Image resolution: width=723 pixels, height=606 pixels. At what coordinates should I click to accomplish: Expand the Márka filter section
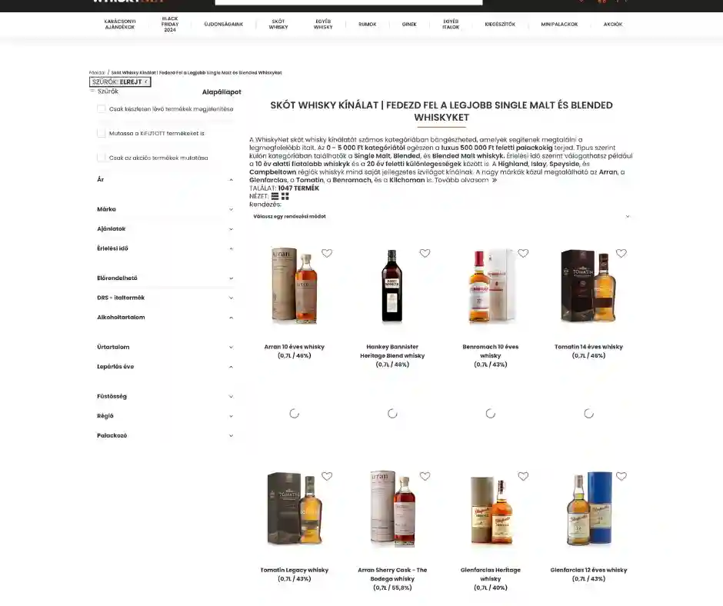[x=165, y=209]
